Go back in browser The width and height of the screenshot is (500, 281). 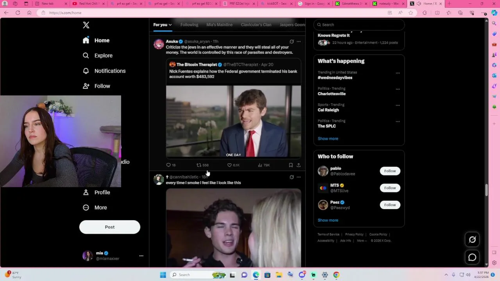(6, 13)
